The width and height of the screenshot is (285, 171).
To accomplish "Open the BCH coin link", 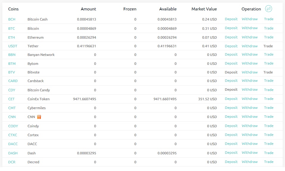I will click(x=12, y=19).
